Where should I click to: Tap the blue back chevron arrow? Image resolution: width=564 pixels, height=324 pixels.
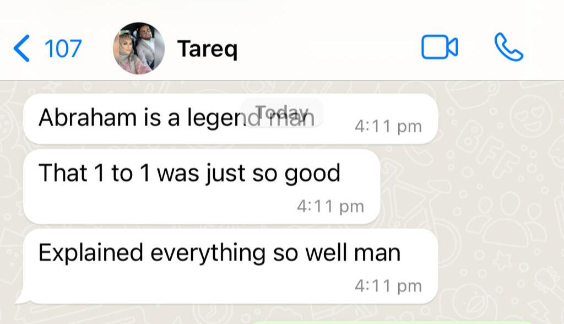click(x=21, y=48)
